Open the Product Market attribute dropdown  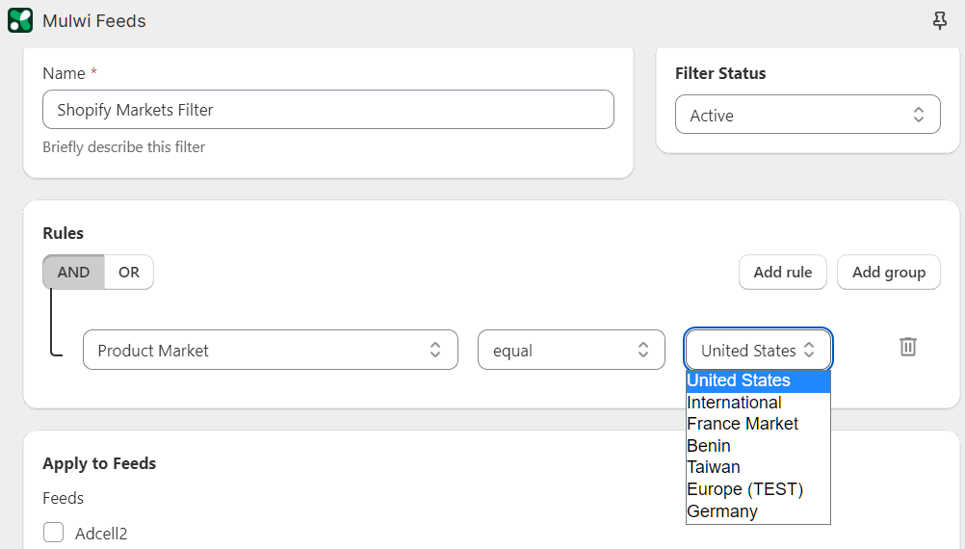[271, 351]
